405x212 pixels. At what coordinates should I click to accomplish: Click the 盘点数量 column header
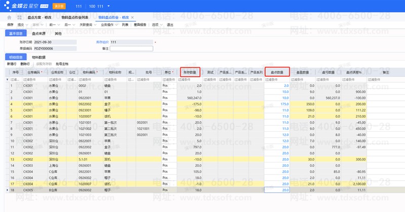[x=277, y=73]
